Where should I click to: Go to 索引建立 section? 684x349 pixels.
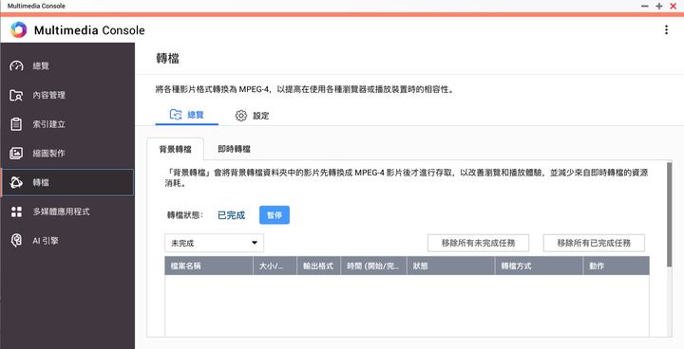tap(67, 124)
